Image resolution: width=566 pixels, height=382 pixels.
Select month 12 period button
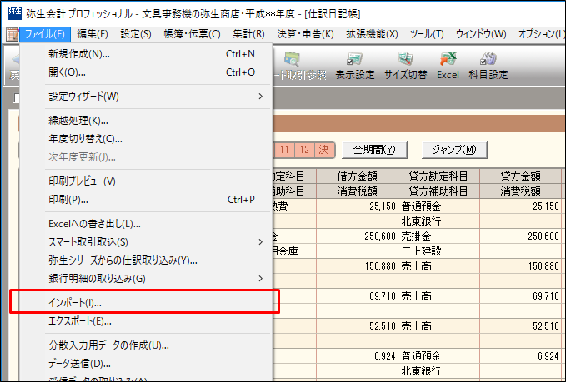[x=304, y=150]
